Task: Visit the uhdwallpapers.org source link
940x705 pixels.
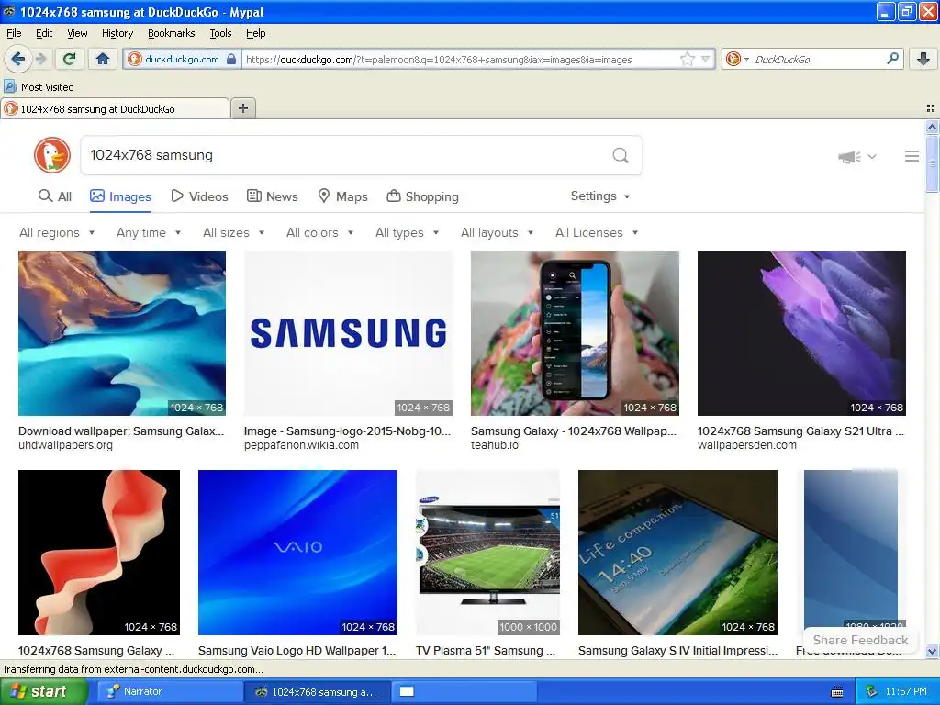Action: (x=65, y=445)
